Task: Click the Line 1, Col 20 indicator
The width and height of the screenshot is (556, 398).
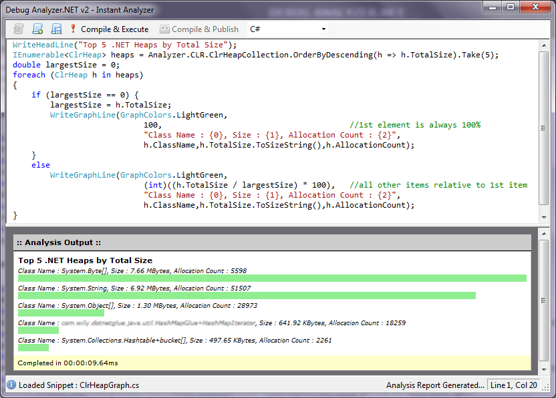Action: click(513, 385)
